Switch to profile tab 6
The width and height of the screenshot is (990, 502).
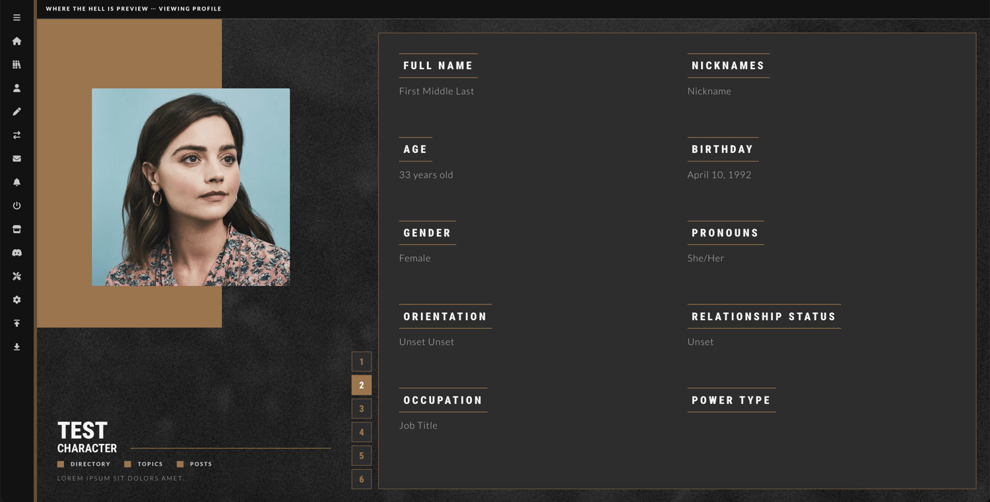362,479
